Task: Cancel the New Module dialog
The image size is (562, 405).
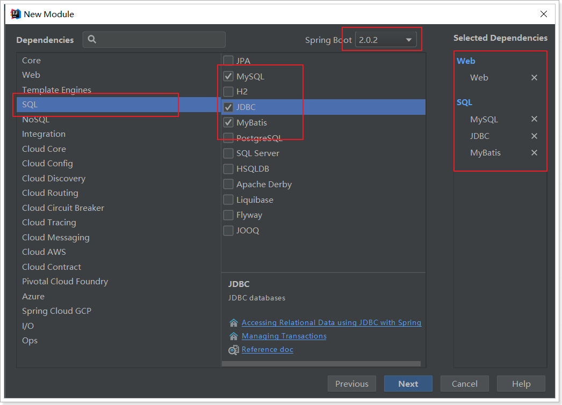Action: click(x=465, y=384)
